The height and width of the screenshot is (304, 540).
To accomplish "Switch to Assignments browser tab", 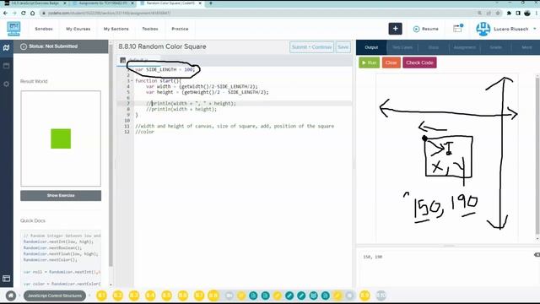I will click(x=103, y=3).
